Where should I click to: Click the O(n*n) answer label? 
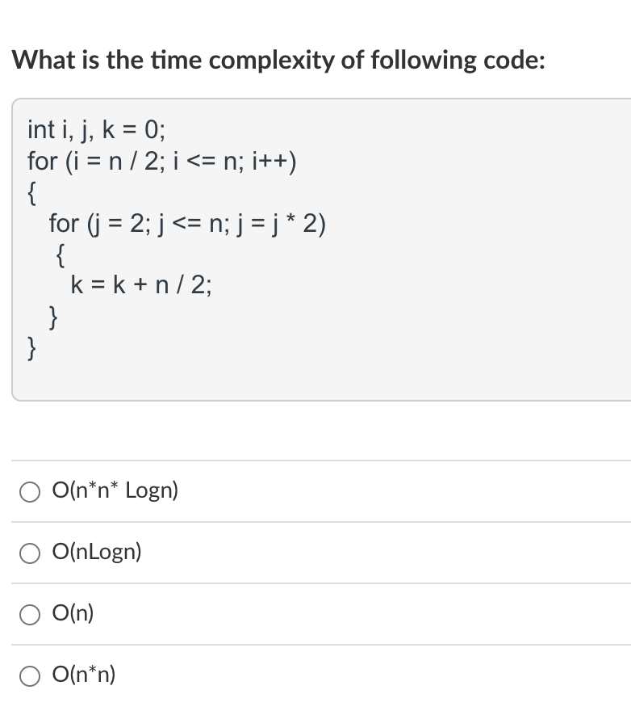pyautogui.click(x=84, y=675)
